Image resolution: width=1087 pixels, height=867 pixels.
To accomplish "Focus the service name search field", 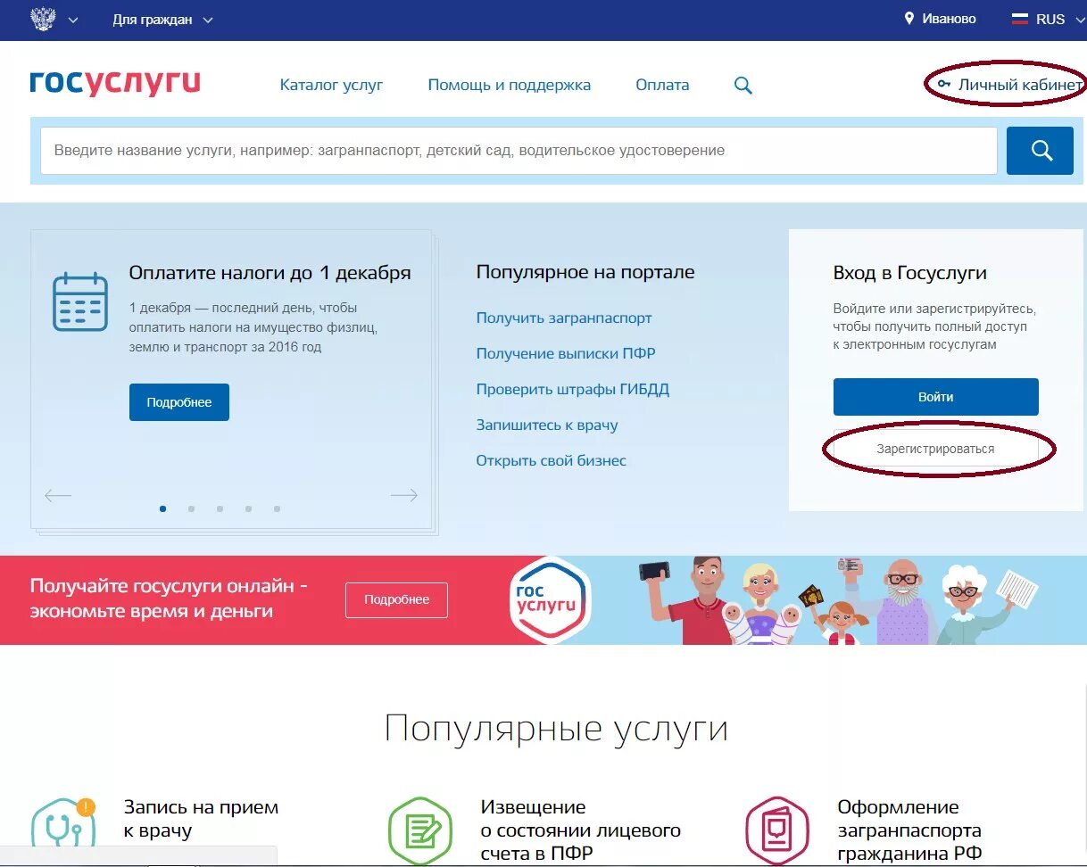I will 519,150.
